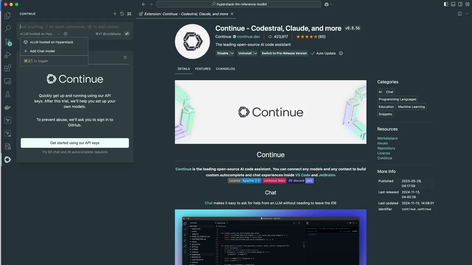472x265 pixels.
Task: Open editor More Actions ellipsis menu
Action: [467, 14]
